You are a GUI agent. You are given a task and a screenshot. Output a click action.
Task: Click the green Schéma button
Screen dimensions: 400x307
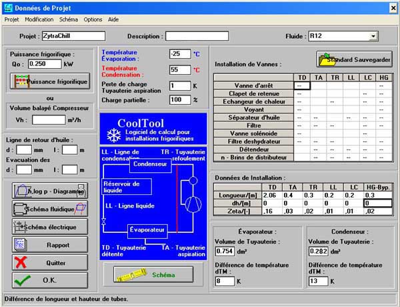pos(153,274)
